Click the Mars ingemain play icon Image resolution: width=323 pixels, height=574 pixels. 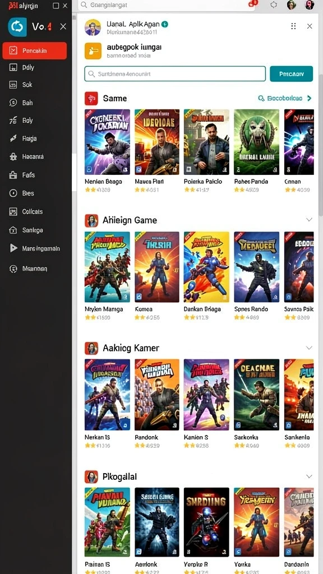tap(13, 248)
